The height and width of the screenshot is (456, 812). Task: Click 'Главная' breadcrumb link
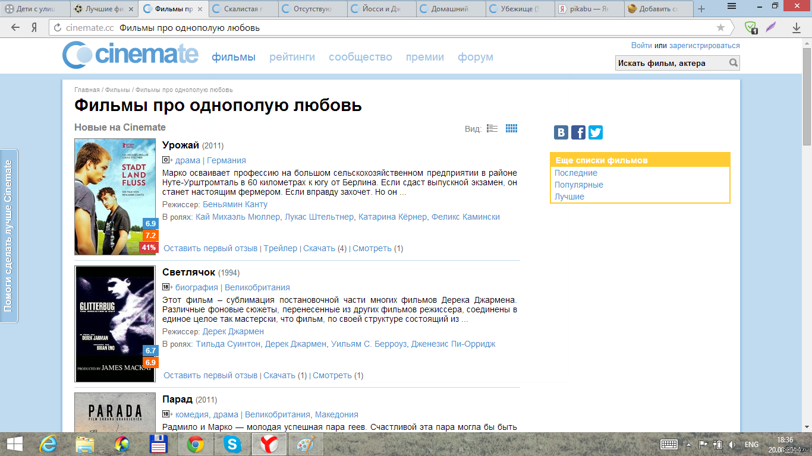tap(87, 90)
